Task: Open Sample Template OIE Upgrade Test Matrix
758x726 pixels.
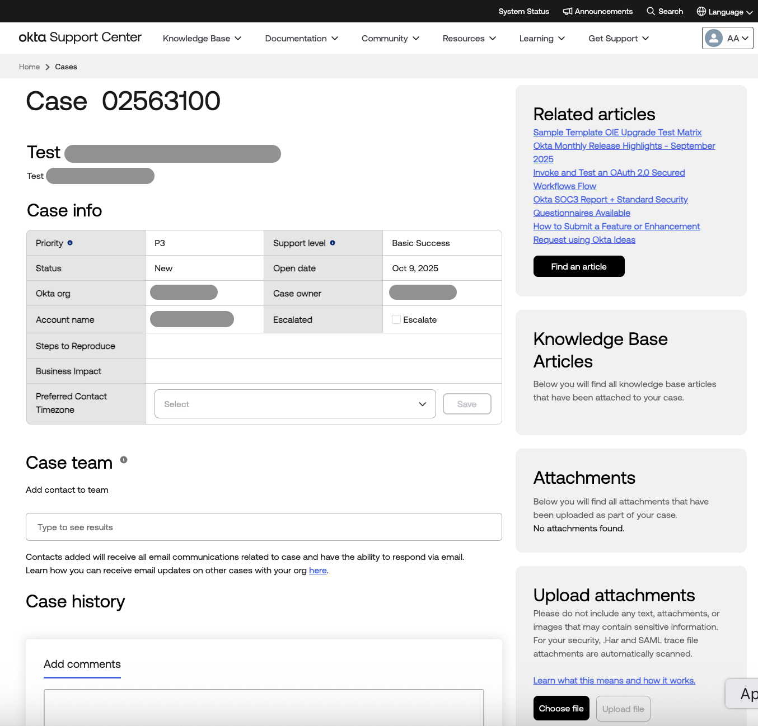Action: coord(617,133)
